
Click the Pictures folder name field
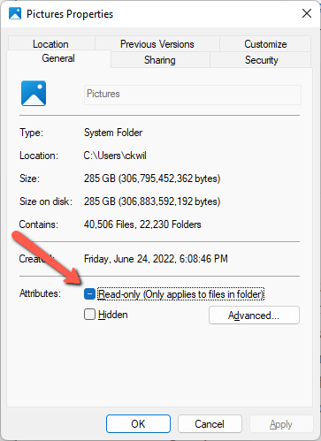[193, 95]
